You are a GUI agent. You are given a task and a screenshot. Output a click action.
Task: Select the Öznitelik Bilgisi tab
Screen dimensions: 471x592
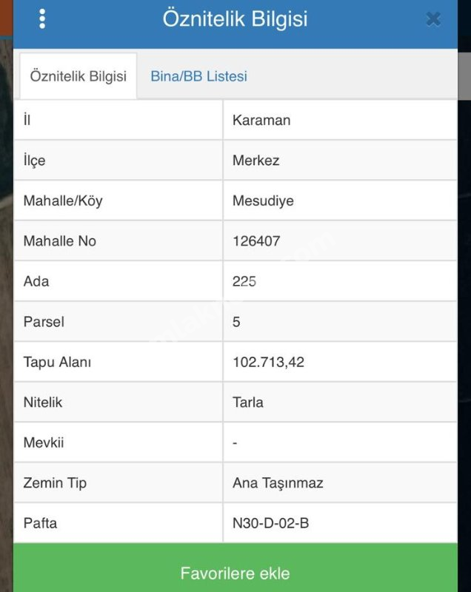point(78,76)
